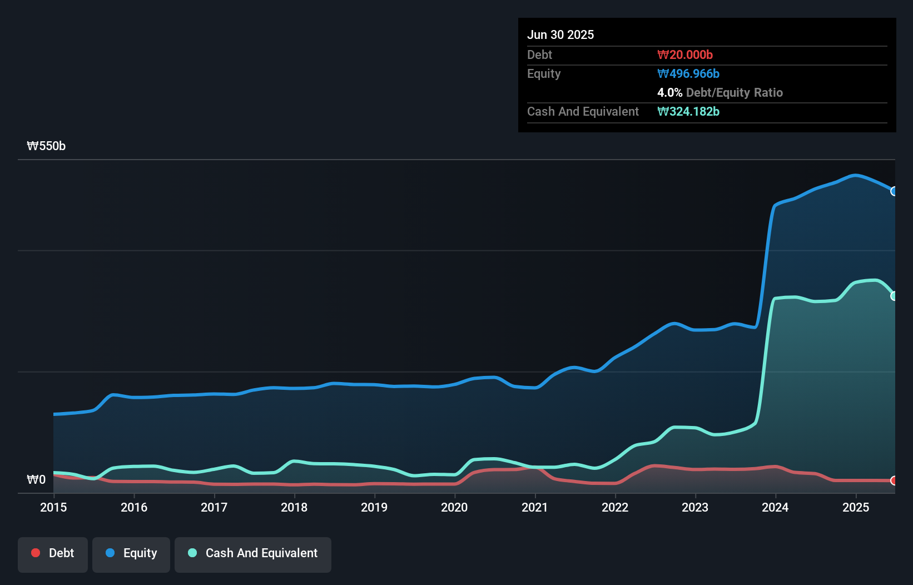
Task: Open the Debt/Equity Ratio details
Action: point(720,92)
